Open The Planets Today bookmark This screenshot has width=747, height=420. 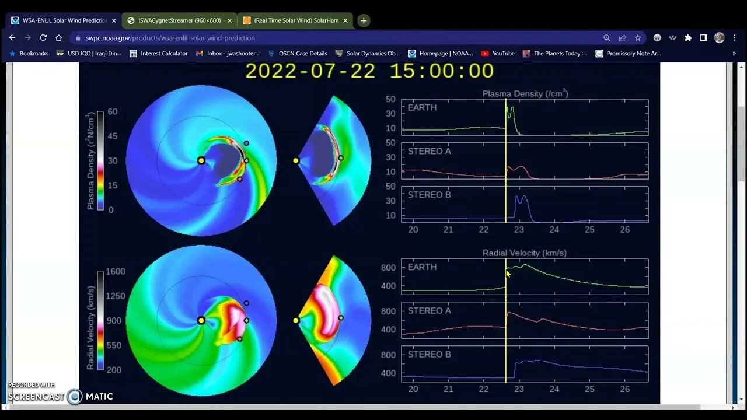(555, 53)
